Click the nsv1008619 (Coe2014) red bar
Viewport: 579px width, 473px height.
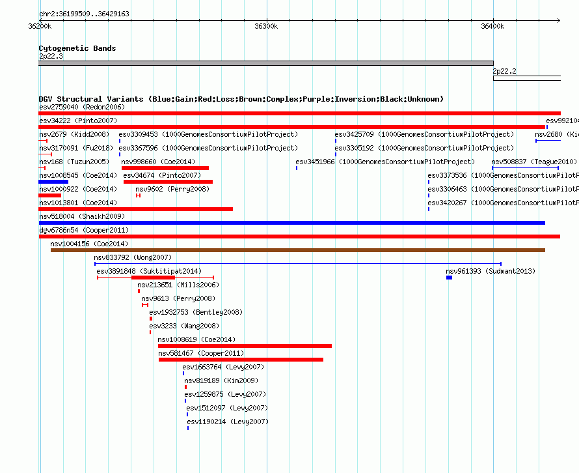[x=245, y=346]
